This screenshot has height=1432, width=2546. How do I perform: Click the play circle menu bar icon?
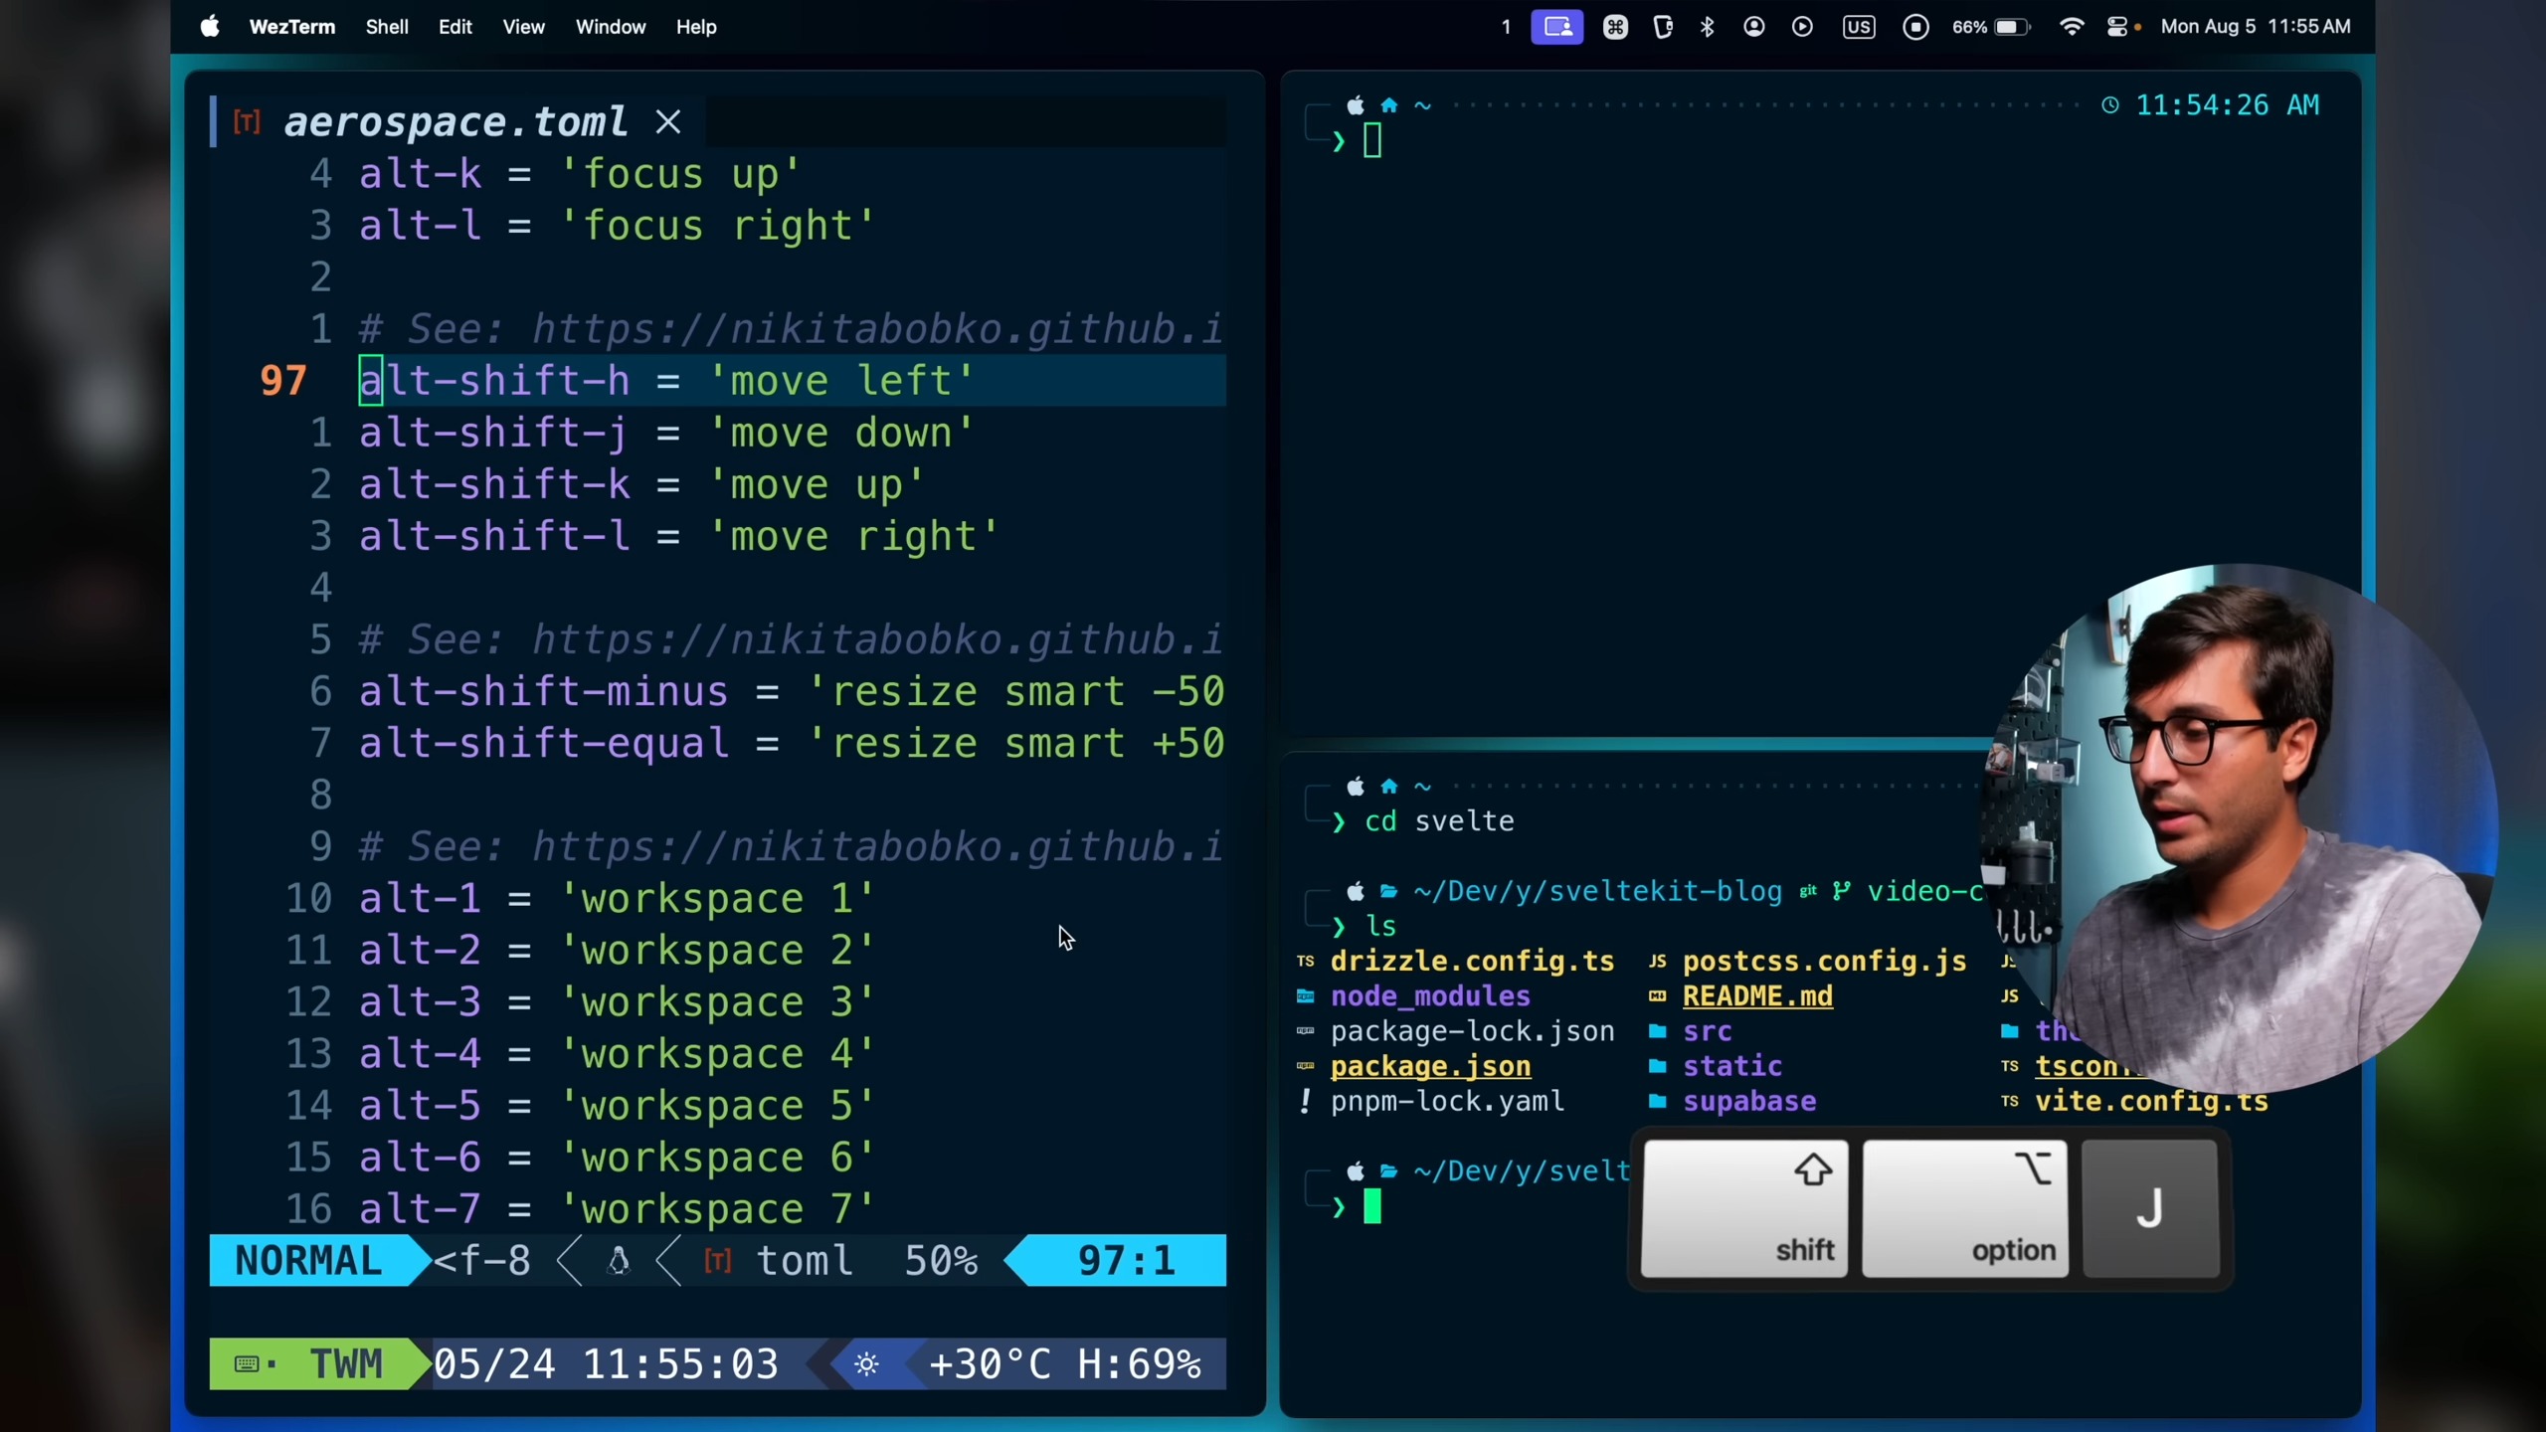coord(1802,27)
